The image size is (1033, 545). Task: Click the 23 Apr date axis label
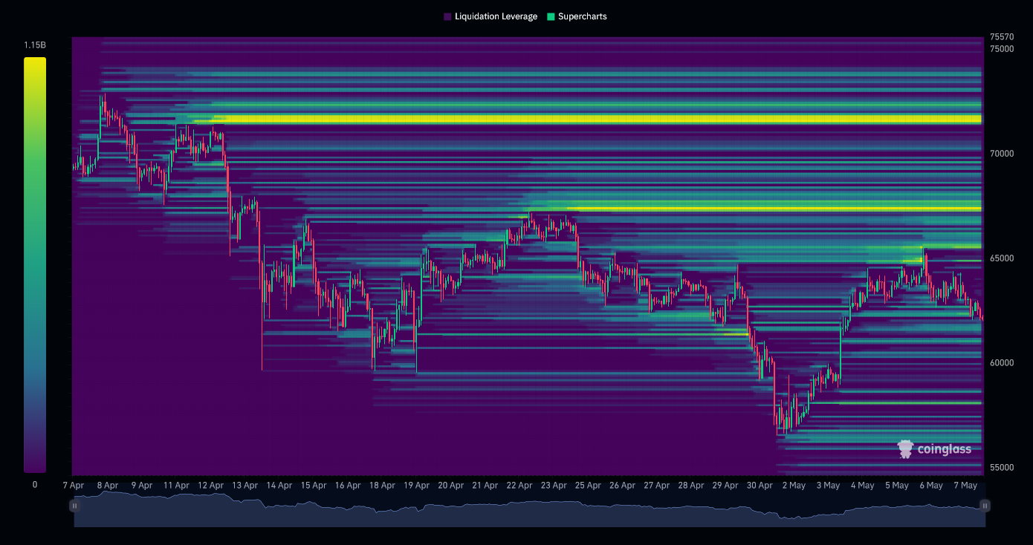click(554, 486)
